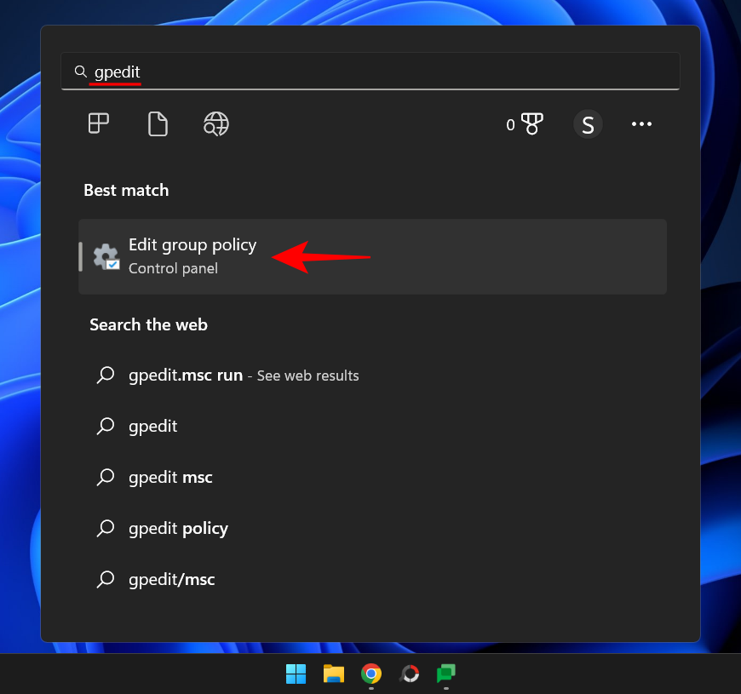Viewport: 741px width, 694px height.
Task: Open your account profile icon marked S
Action: (588, 123)
